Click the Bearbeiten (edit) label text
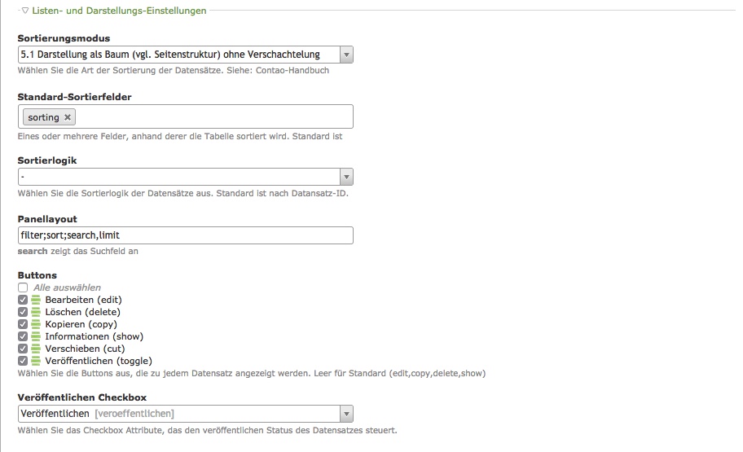743x452 pixels. point(83,300)
